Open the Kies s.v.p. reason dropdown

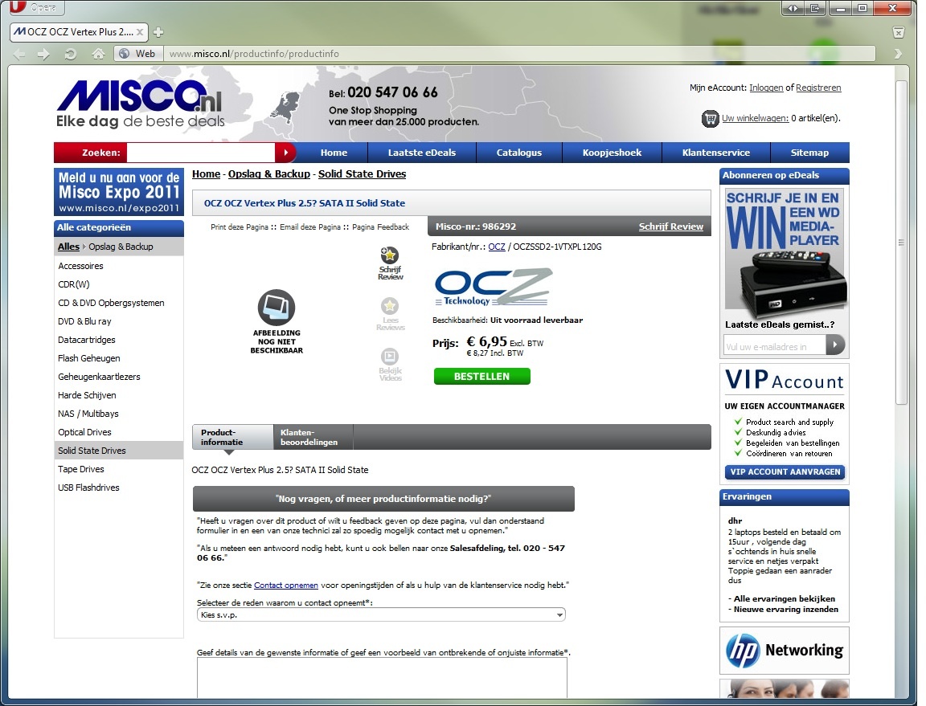381,615
